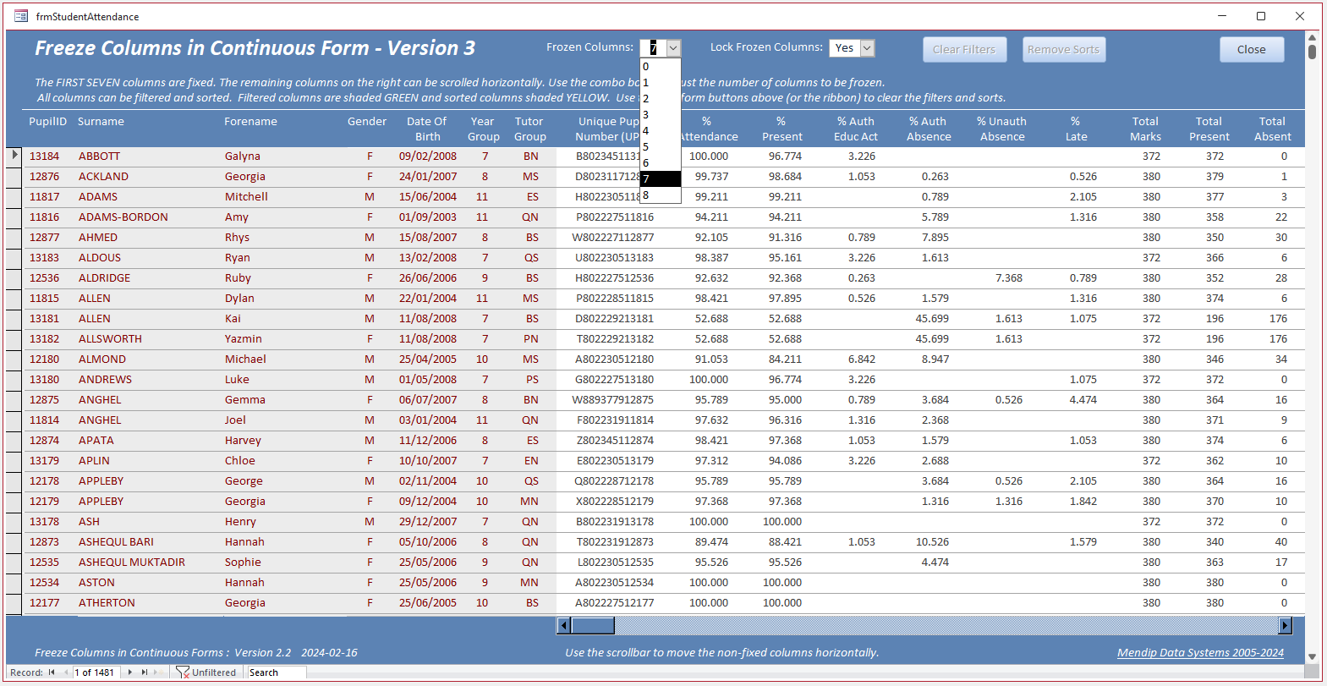Click the surname cell ASHEQUL MUKTADIR
This screenshot has width=1327, height=686.
(132, 563)
